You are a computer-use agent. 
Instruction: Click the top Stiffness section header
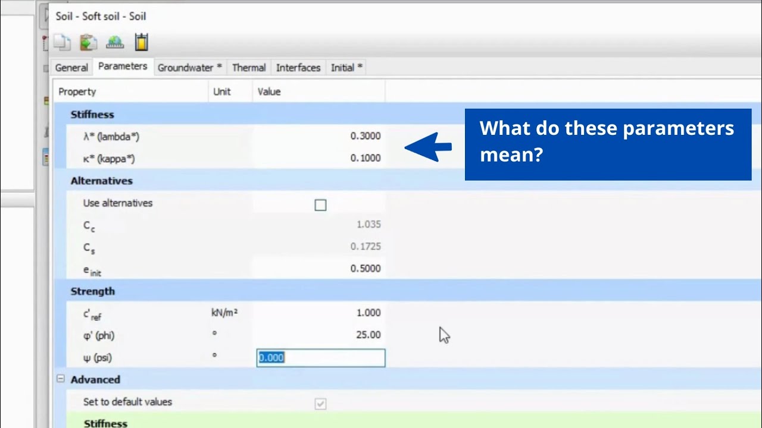(92, 115)
